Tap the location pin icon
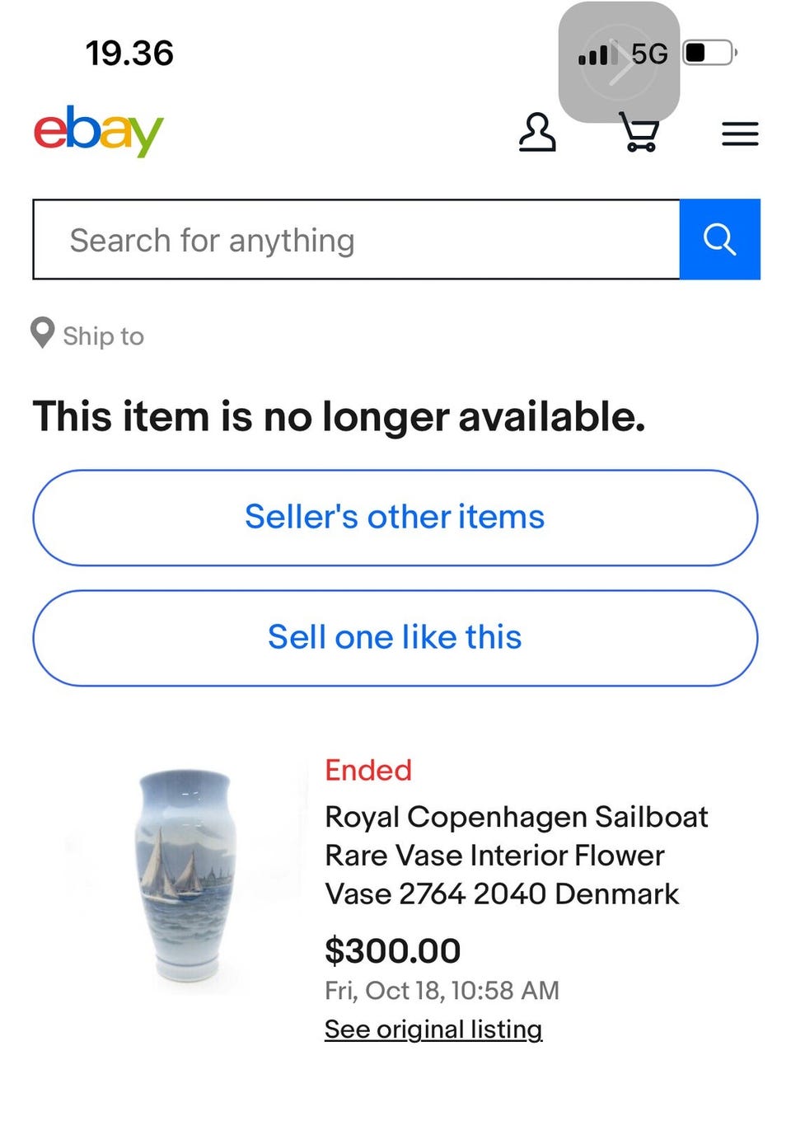This screenshot has width=791, height=1121. tap(42, 333)
